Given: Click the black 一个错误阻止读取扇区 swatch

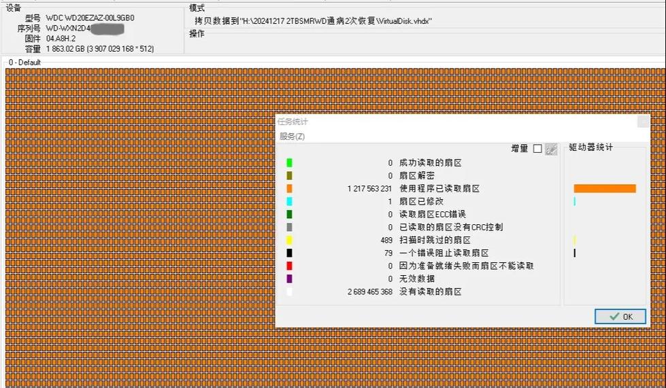Looking at the screenshot, I should [x=289, y=253].
